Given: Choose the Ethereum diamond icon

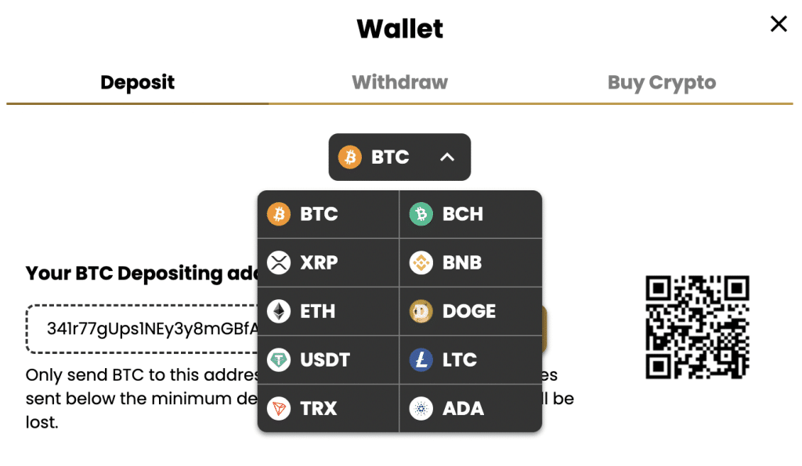Looking at the screenshot, I should click(279, 311).
